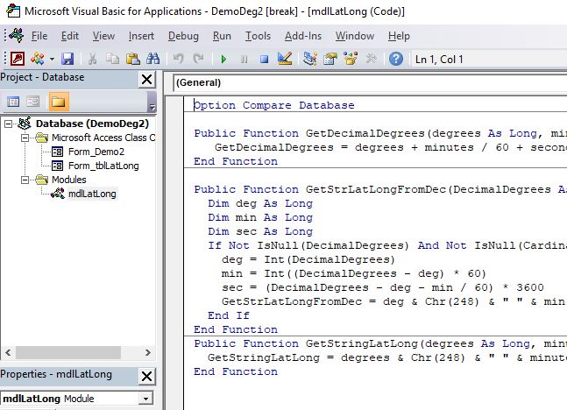Run the code with the green play icon
Image resolution: width=567 pixels, height=410 pixels.
pos(223,59)
